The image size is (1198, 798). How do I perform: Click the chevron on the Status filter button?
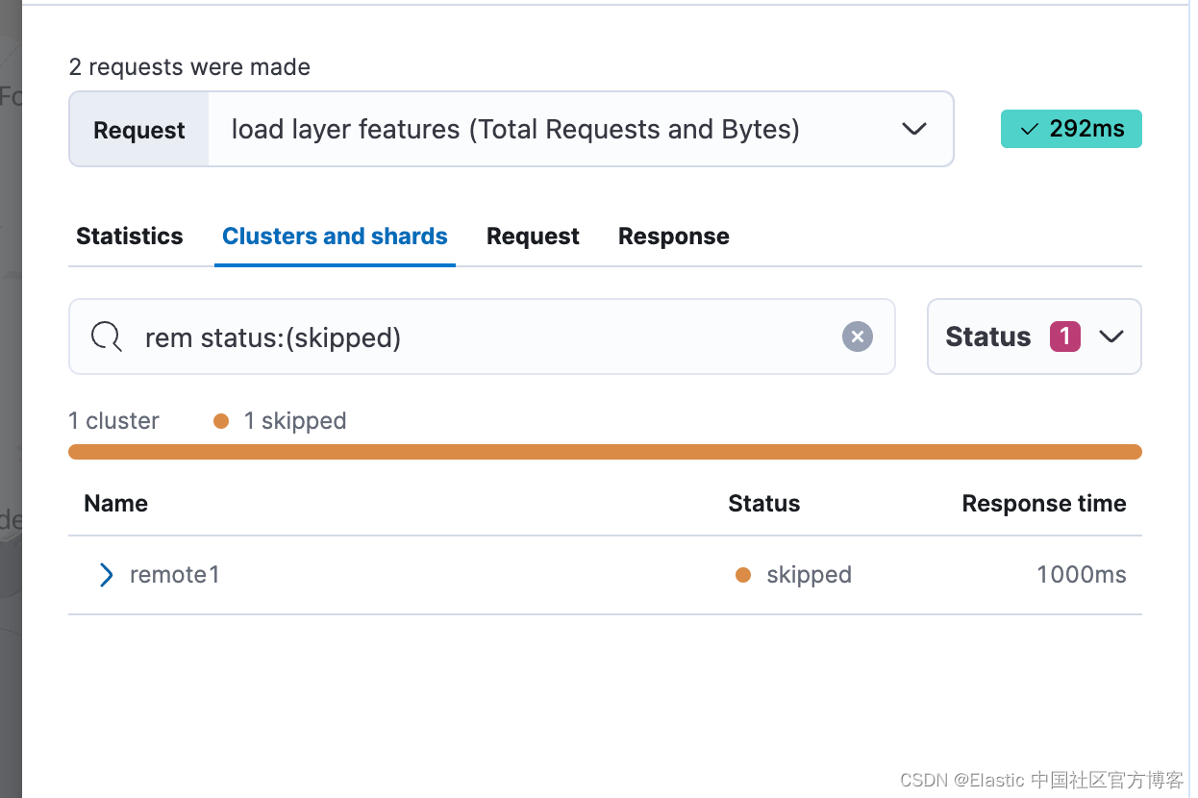click(1112, 337)
